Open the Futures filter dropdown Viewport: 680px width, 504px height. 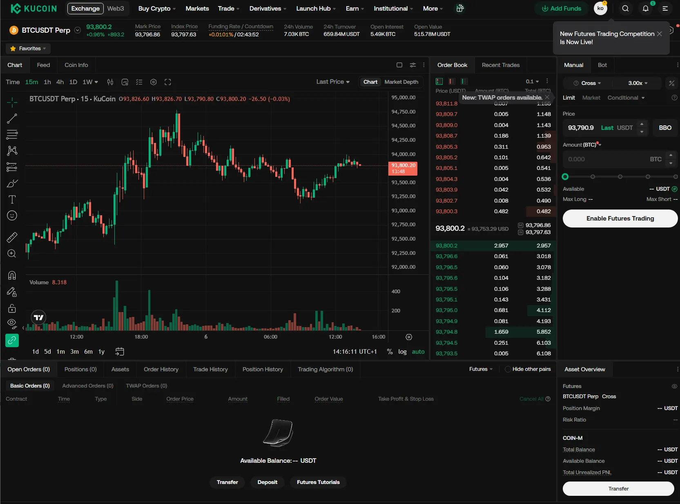pos(481,369)
